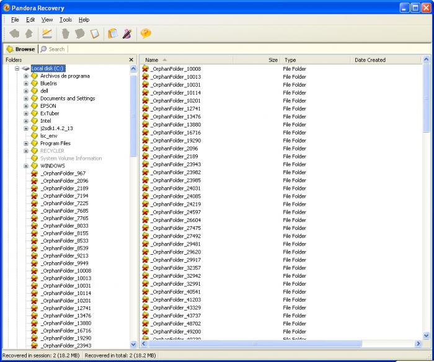Click the Back arrow toolbar icon
This screenshot has height=362, width=434.
[14, 33]
